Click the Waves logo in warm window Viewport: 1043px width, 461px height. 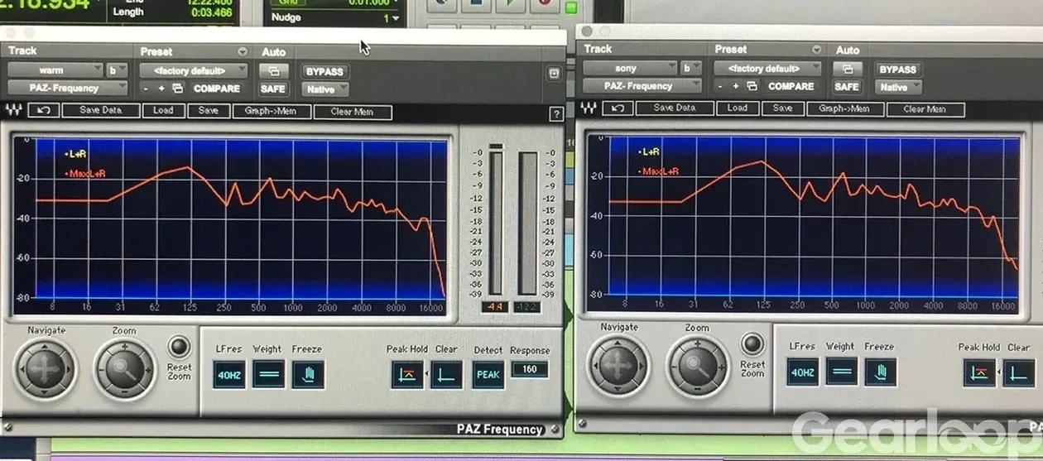tap(14, 110)
